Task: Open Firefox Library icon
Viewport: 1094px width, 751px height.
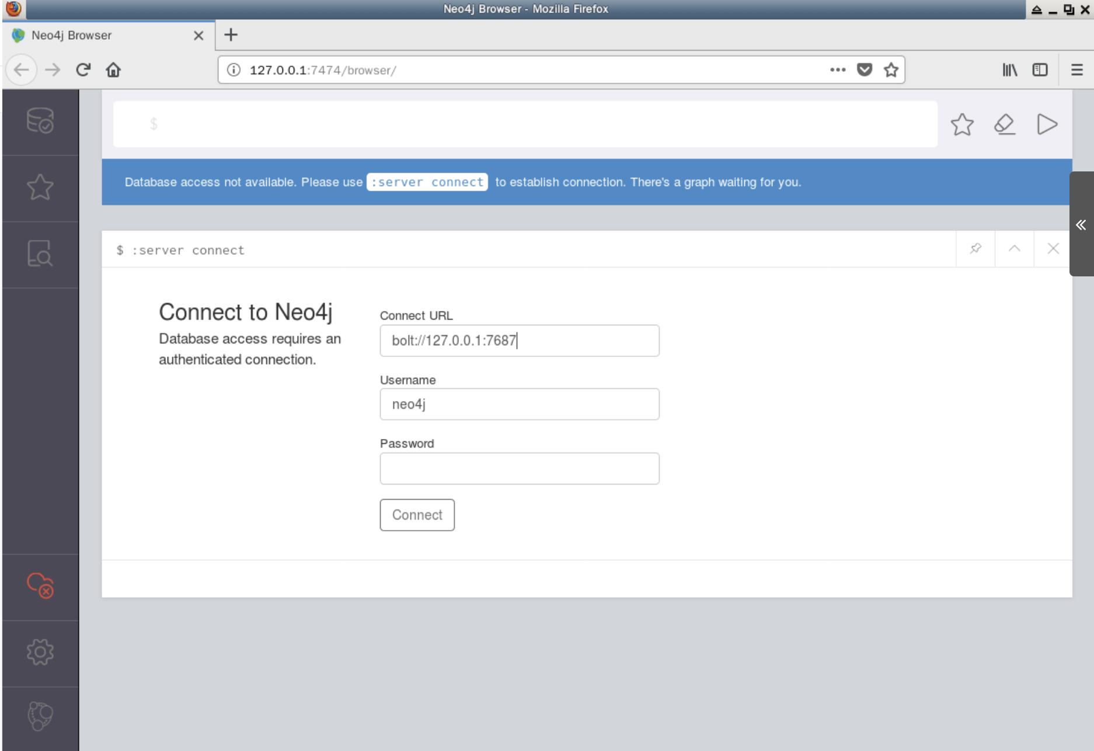Action: click(1010, 70)
